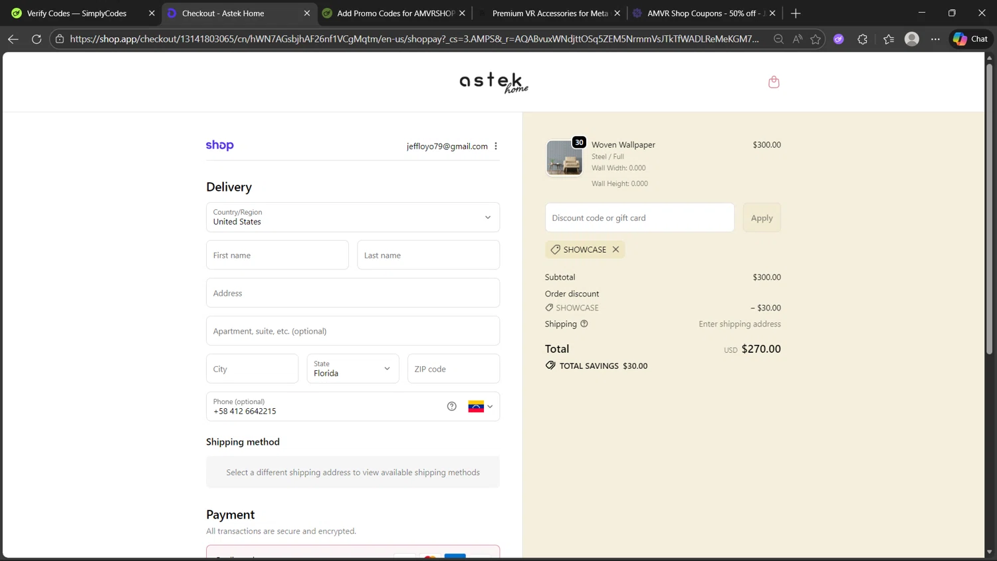
Task: Close the Verify Codes SimplyCodes tab
Action: click(152, 13)
